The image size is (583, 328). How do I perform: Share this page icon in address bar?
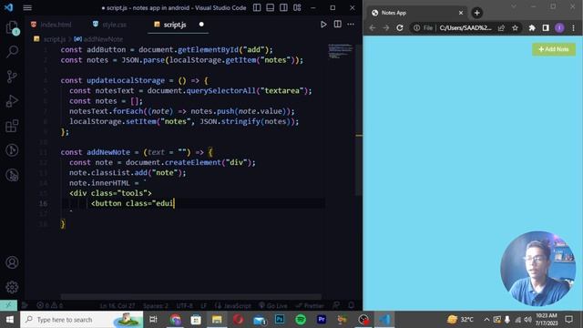[501, 28]
